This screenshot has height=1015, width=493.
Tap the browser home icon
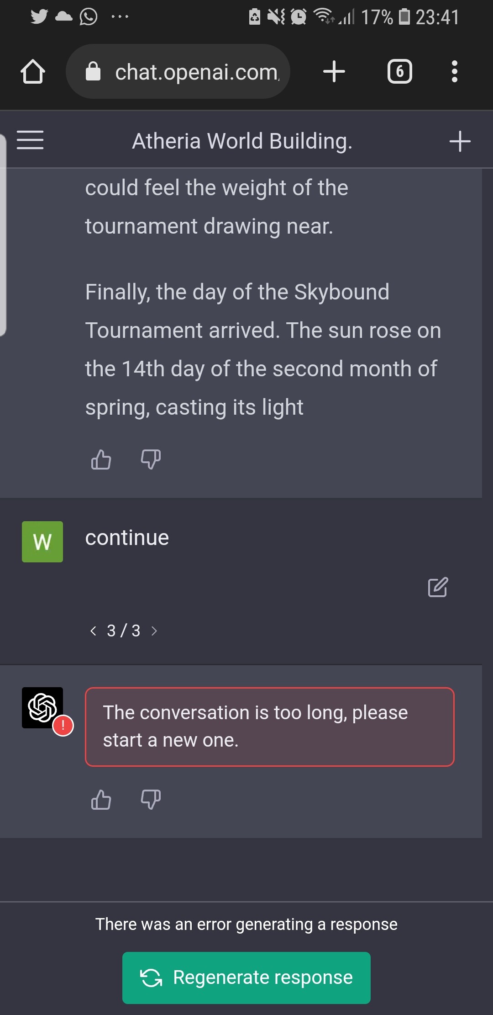(33, 72)
